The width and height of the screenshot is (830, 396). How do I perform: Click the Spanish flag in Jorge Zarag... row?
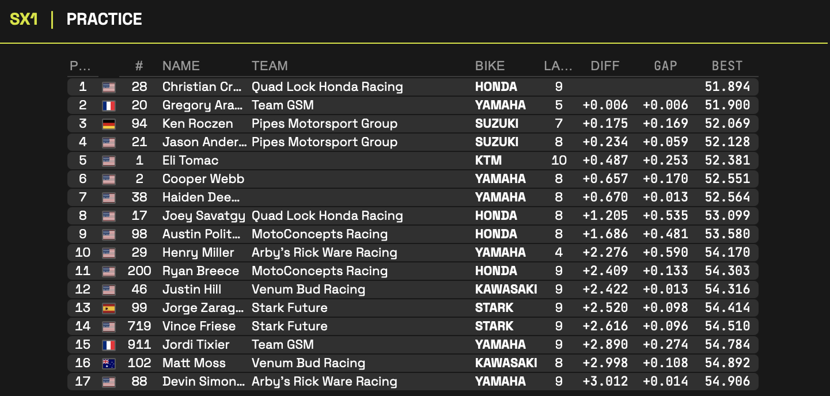tap(109, 308)
